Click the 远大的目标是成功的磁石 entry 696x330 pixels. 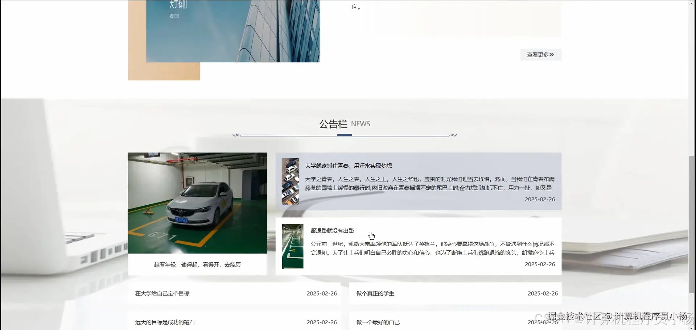tap(165, 322)
